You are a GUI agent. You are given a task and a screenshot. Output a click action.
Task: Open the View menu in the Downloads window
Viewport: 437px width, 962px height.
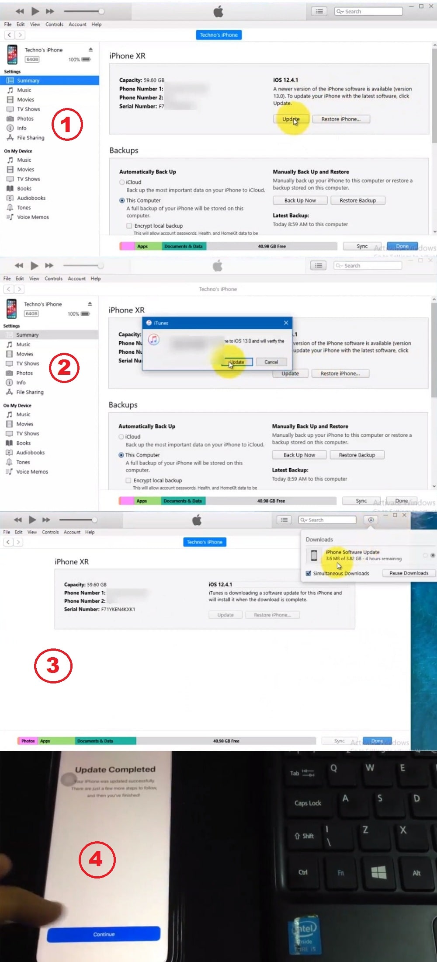click(x=32, y=532)
